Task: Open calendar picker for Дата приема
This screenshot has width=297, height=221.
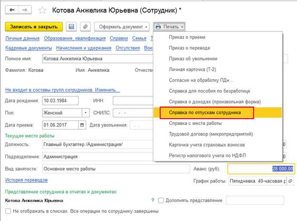Action: pos(82,125)
